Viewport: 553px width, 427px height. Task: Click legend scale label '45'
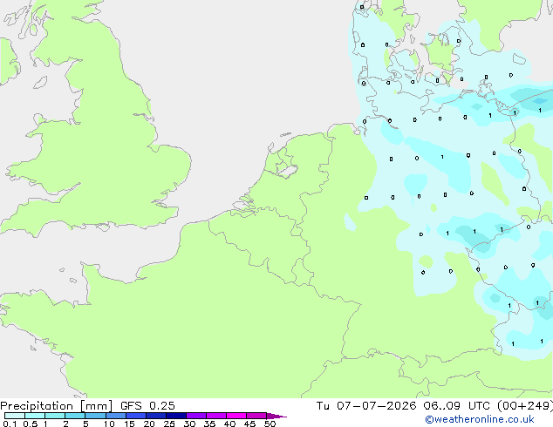[249, 424]
